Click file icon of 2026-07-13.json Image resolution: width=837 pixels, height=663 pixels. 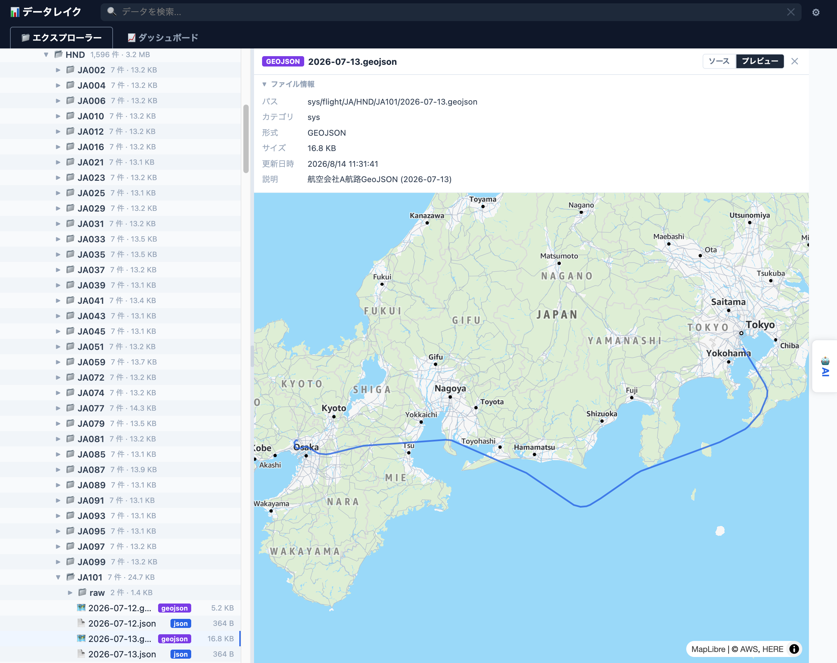tap(81, 654)
